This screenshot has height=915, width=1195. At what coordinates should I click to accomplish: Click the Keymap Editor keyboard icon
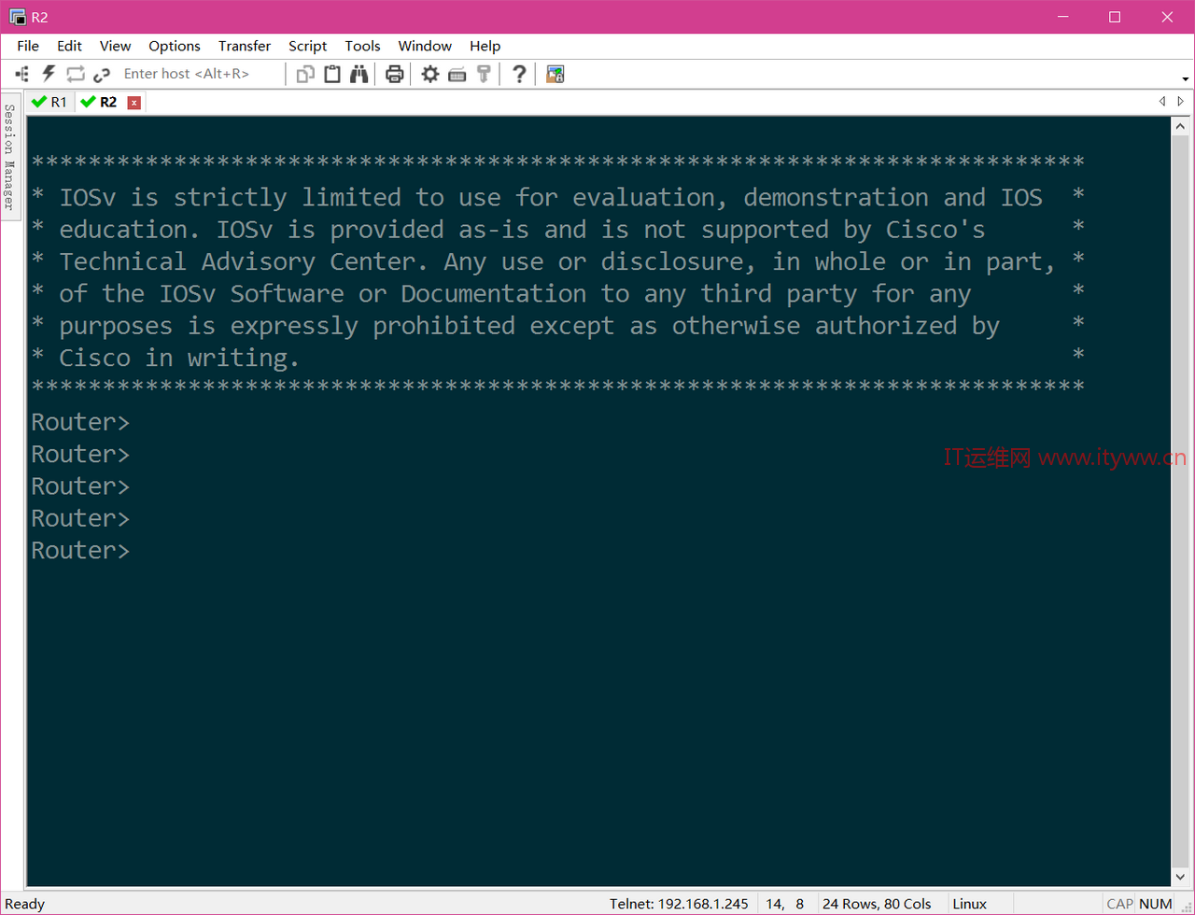click(x=457, y=75)
